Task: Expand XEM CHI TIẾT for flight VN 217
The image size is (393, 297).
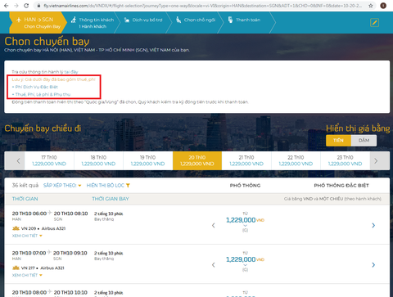Action: (x=27, y=275)
